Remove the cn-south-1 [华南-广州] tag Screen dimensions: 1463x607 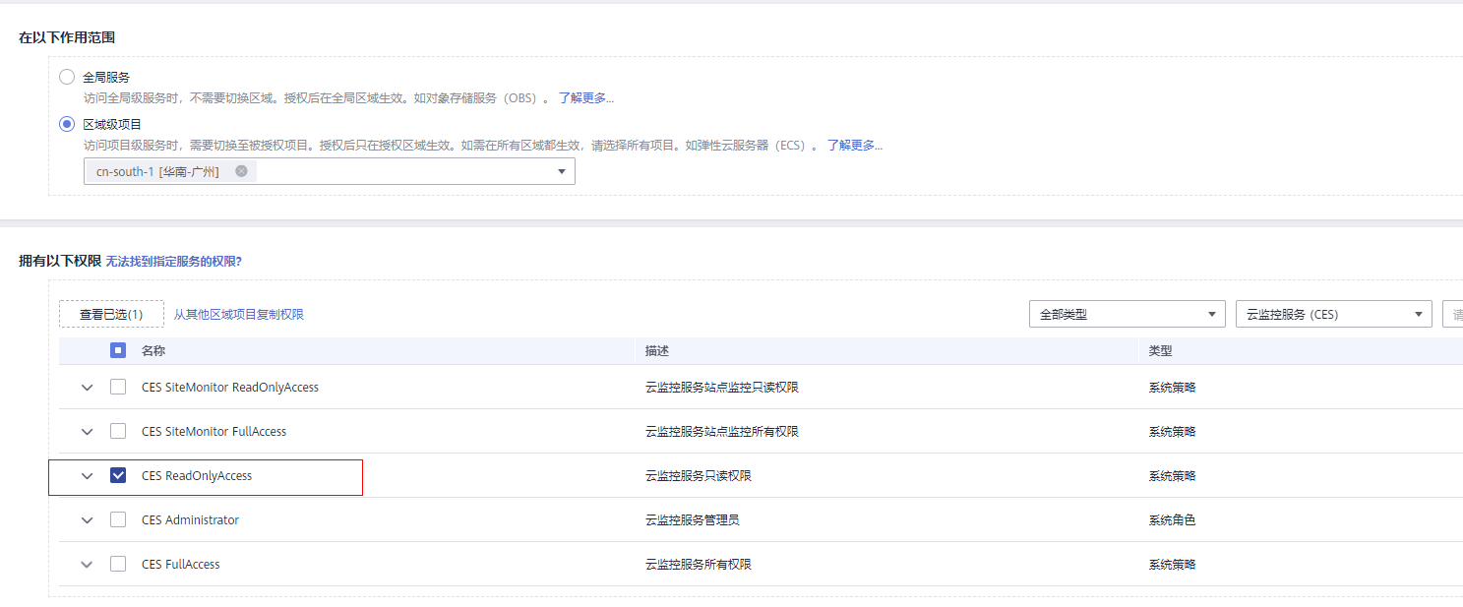(241, 171)
